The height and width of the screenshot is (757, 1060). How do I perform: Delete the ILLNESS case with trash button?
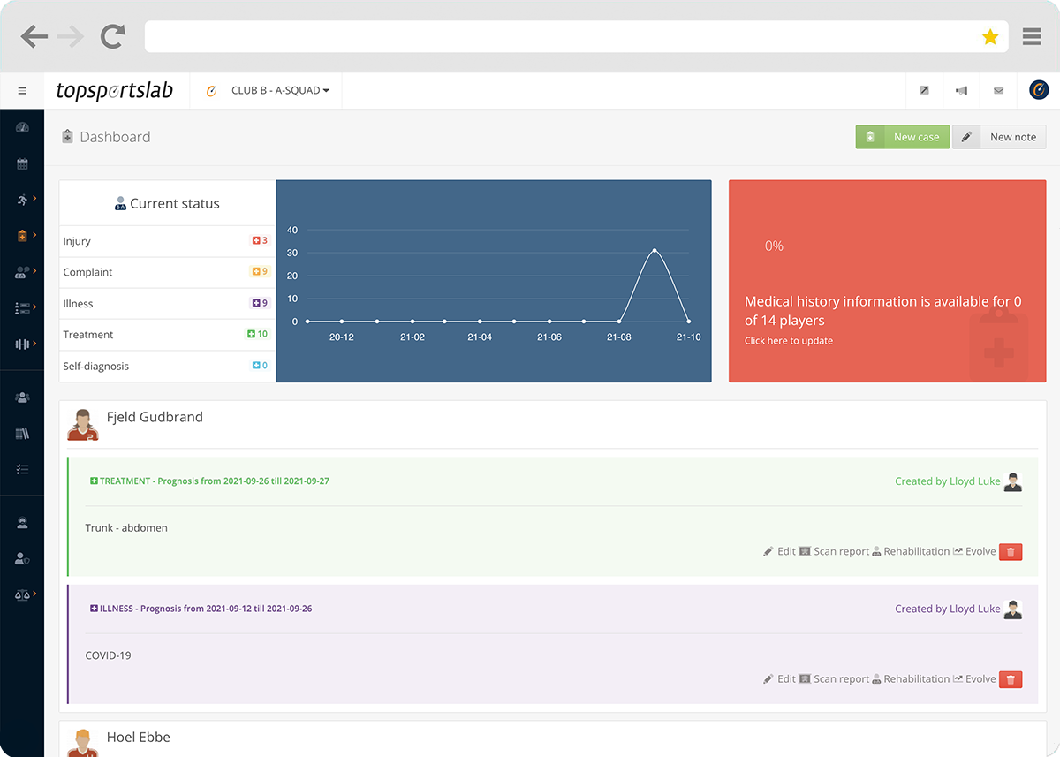pos(1011,679)
